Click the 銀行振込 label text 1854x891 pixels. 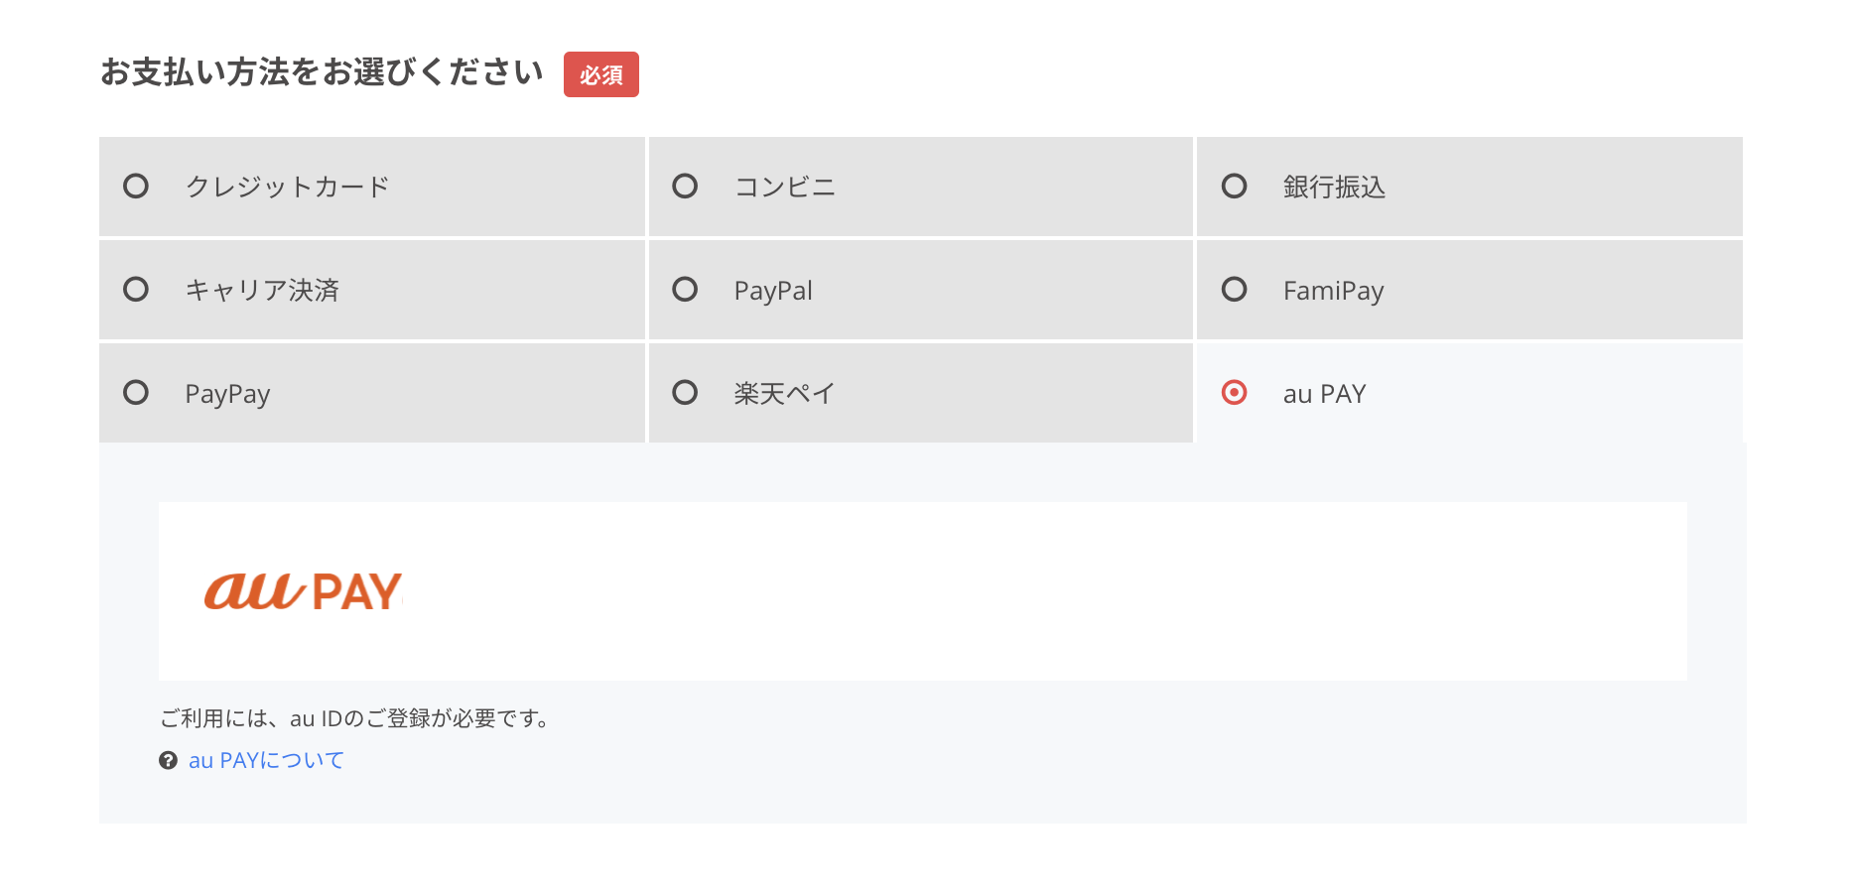(x=1334, y=187)
